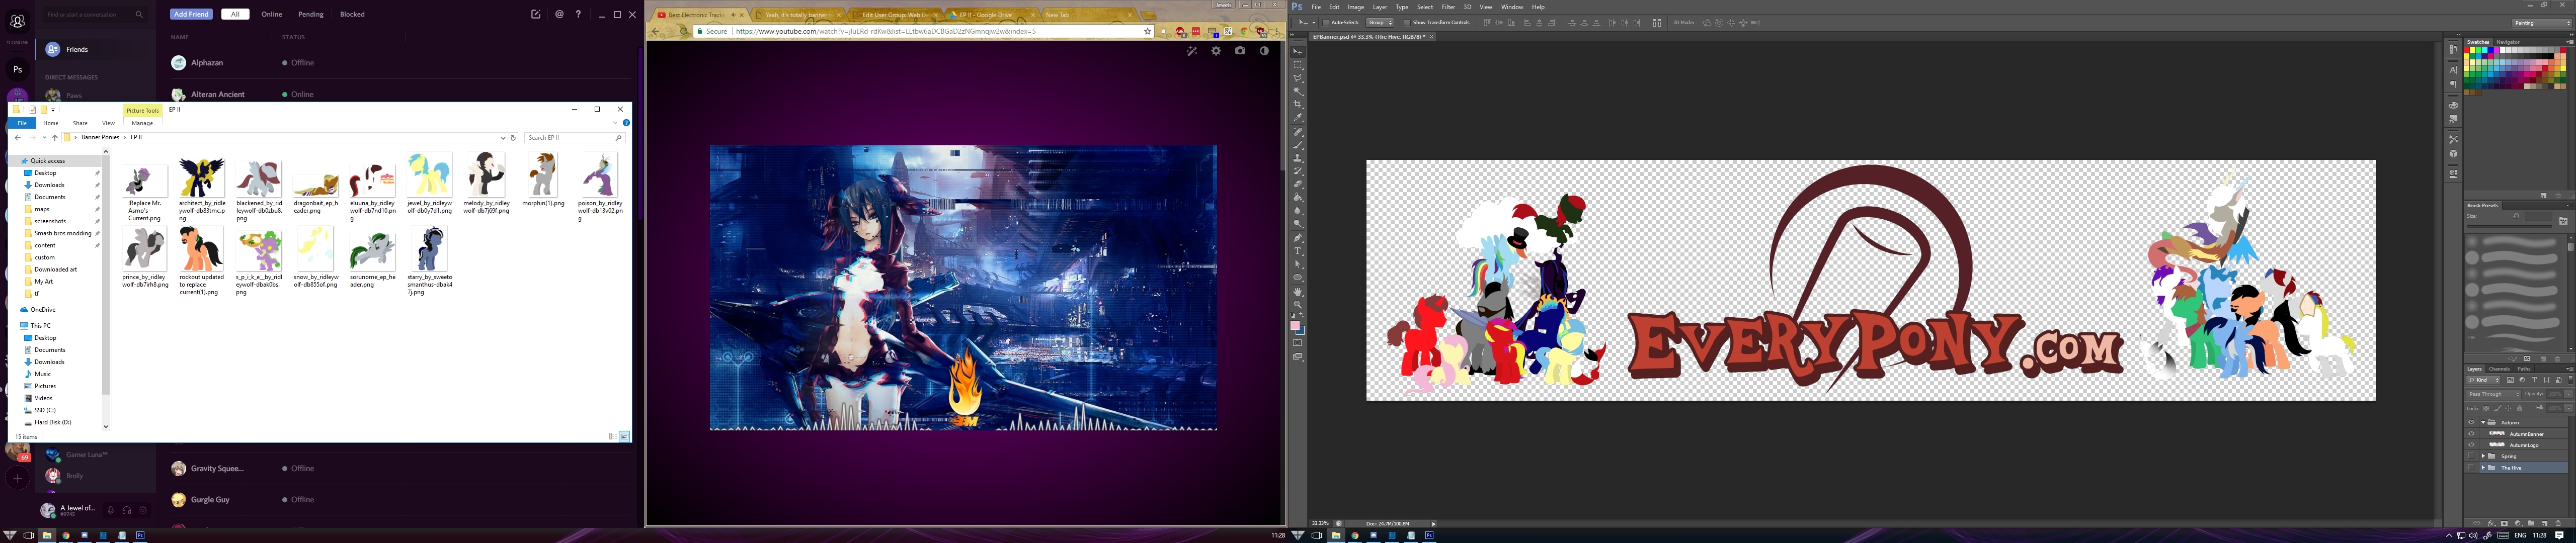Click the type layer filter icon
This screenshot has height=543, width=2576.
click(x=2534, y=380)
